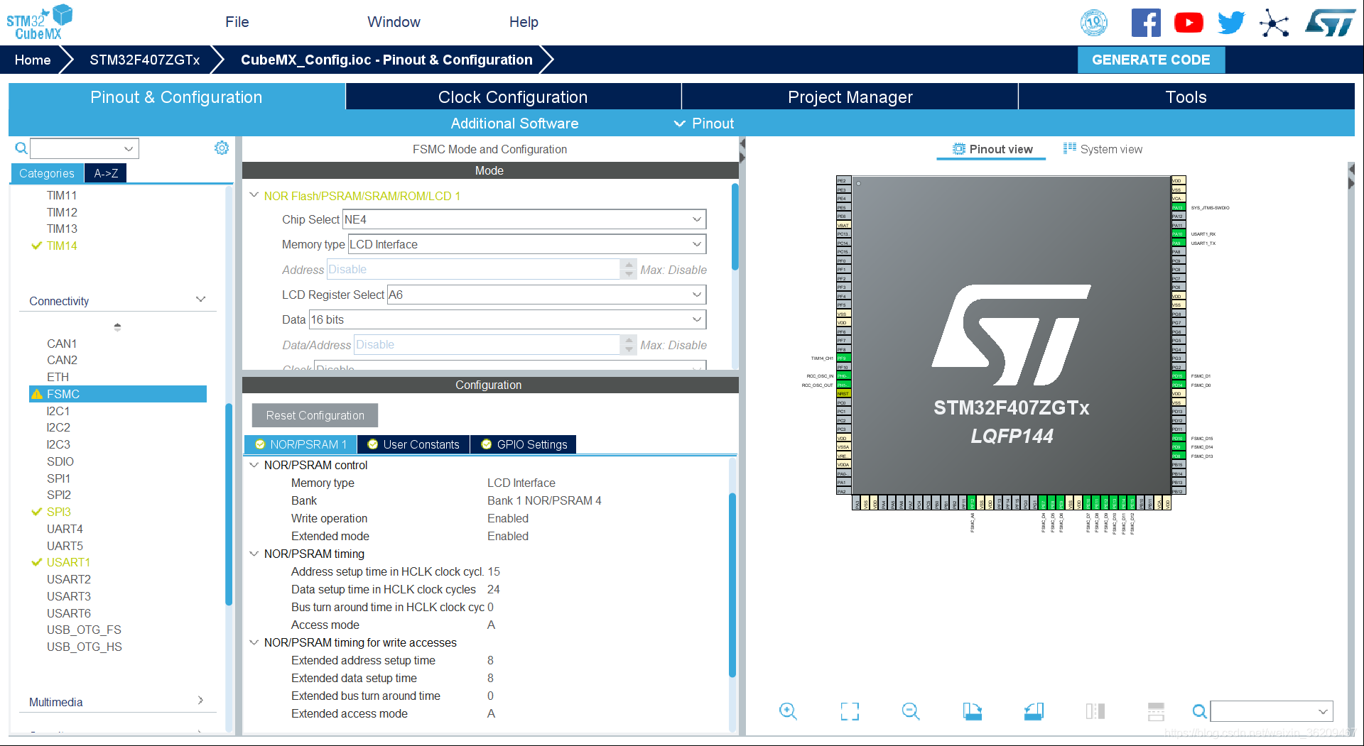Select the NRST pin on the chip
The width and height of the screenshot is (1364, 746).
(x=843, y=393)
